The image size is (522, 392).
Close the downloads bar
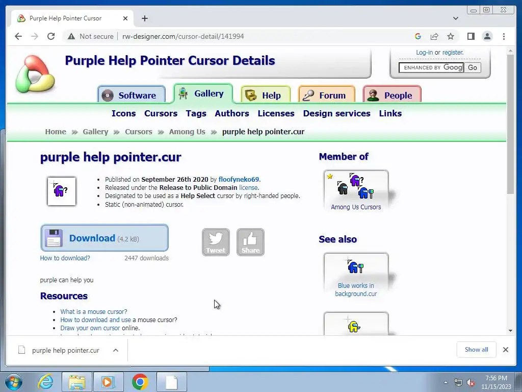click(x=505, y=350)
